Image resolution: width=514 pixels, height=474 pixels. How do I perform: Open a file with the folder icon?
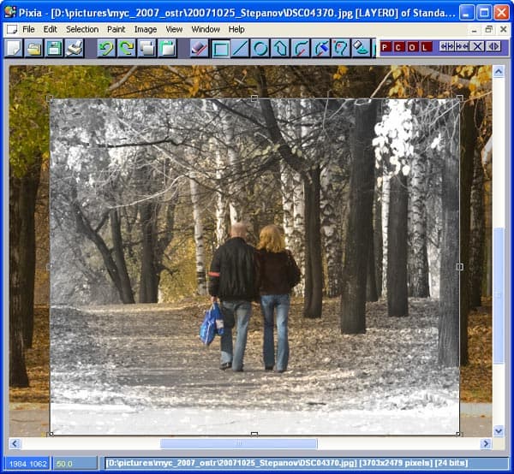[34, 49]
